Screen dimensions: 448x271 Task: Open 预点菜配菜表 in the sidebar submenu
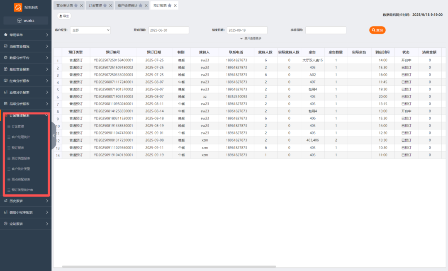pyautogui.click(x=21, y=180)
